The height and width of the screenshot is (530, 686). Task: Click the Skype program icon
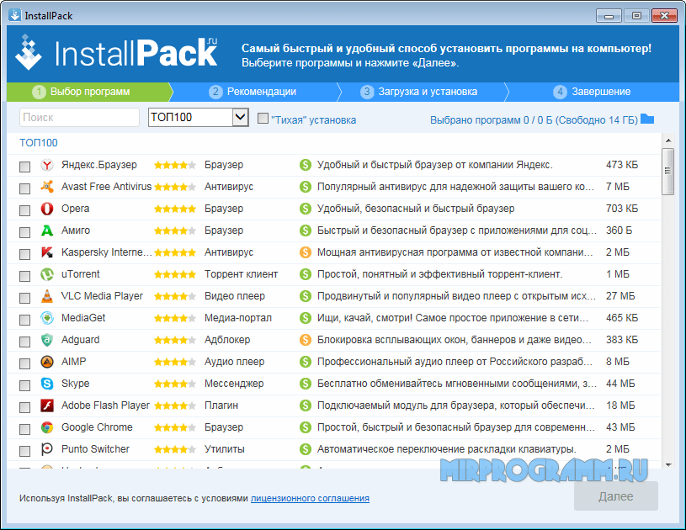click(x=47, y=384)
